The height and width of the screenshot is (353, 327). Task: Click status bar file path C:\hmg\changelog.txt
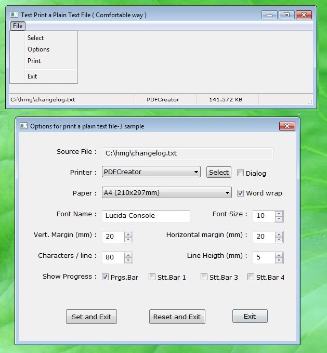tap(43, 100)
